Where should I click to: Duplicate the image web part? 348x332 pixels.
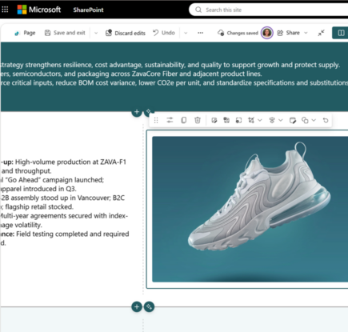coord(184,120)
